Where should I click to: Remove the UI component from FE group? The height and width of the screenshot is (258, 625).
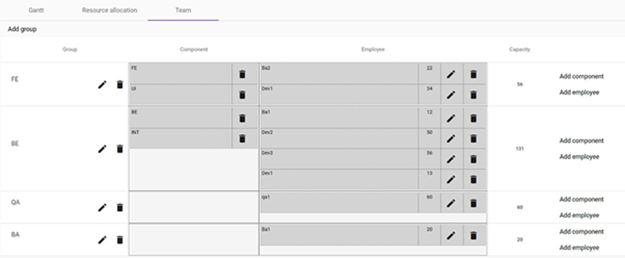click(242, 95)
